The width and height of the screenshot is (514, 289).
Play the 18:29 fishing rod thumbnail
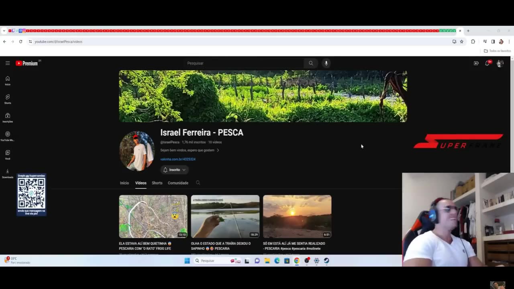pyautogui.click(x=225, y=216)
